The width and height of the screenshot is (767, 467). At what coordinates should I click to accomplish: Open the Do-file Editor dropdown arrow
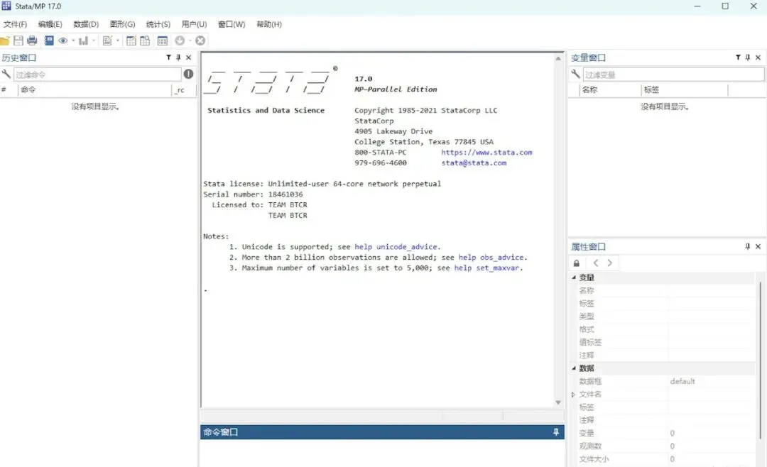pos(118,40)
